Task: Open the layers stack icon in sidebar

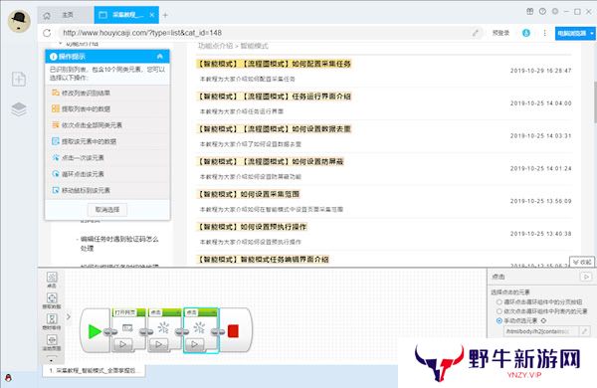Action: pyautogui.click(x=19, y=109)
